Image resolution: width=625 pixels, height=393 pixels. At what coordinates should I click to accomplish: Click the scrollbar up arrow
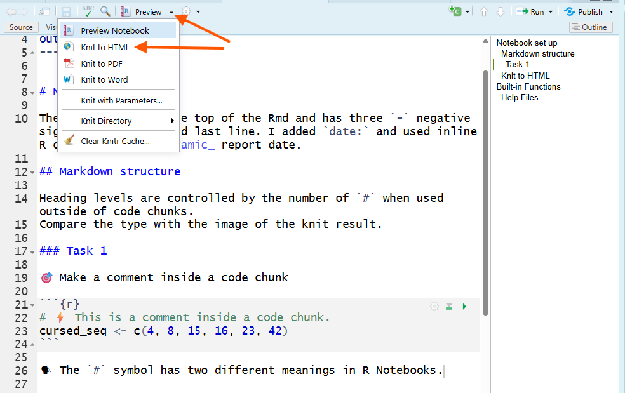point(485,41)
